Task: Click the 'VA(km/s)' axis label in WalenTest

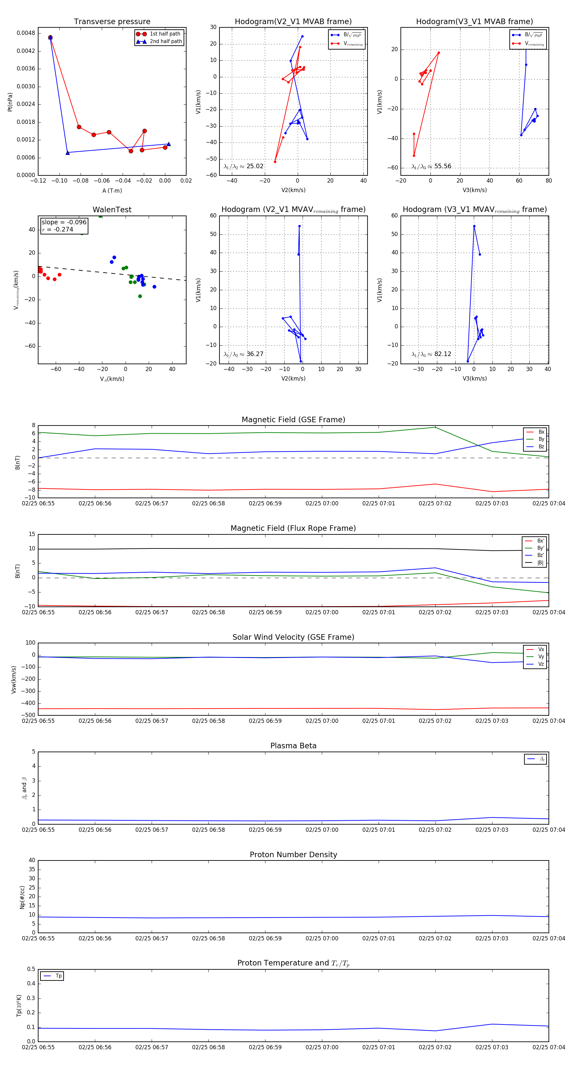Action: click(112, 379)
